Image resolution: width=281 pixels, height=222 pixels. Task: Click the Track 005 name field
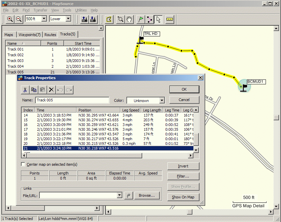pos(72,100)
